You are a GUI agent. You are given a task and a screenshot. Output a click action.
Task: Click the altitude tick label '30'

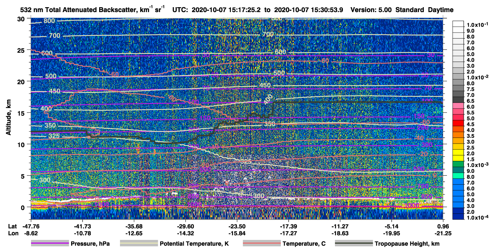click(22, 19)
